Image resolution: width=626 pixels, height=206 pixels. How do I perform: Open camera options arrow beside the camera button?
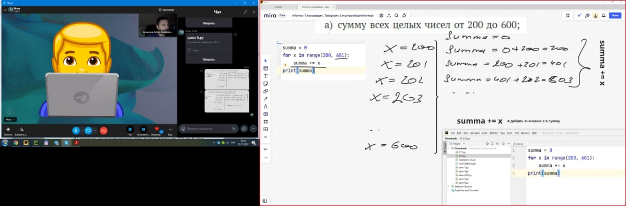coord(94,130)
